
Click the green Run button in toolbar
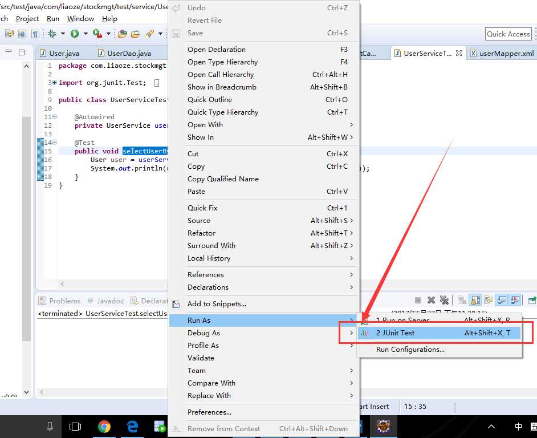tap(74, 34)
